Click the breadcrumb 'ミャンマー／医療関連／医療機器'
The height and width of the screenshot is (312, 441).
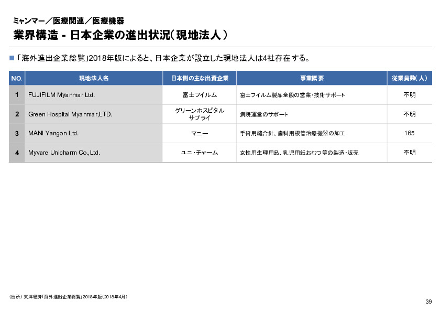pyautogui.click(x=69, y=21)
